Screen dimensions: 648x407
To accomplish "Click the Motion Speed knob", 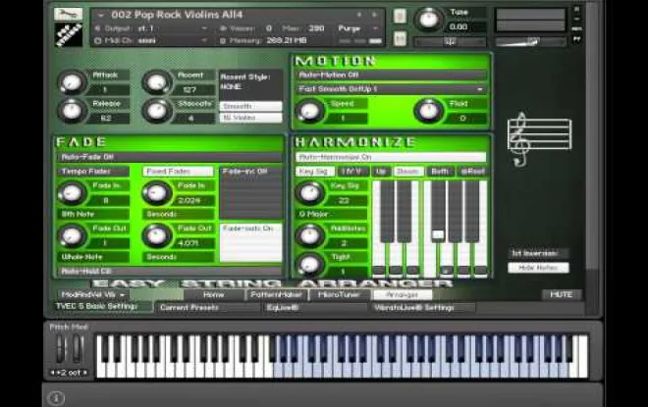I will [x=309, y=111].
